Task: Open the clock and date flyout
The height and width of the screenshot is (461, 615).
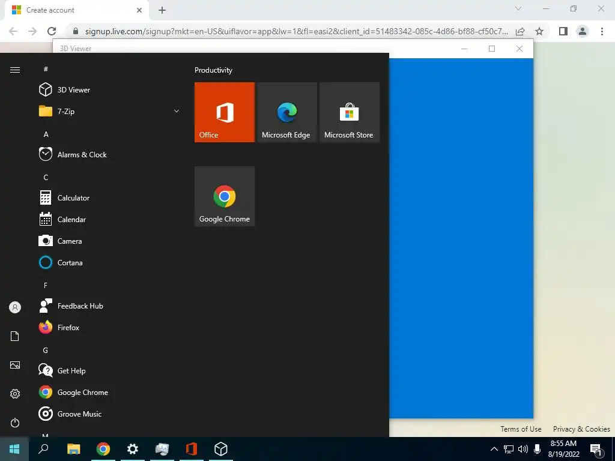Action: [x=563, y=449]
